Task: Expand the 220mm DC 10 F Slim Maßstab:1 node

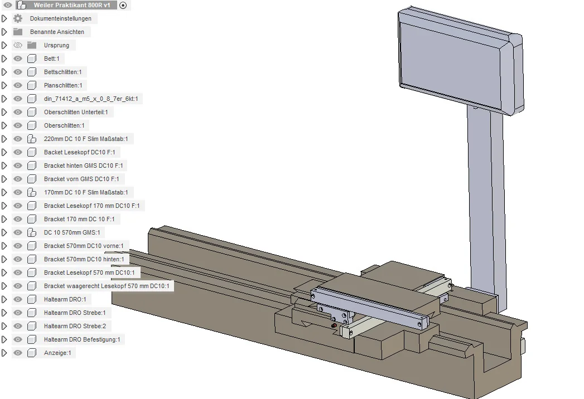Action: click(4, 139)
